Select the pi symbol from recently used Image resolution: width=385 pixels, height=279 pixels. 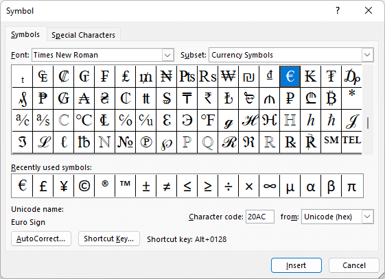coord(352,186)
